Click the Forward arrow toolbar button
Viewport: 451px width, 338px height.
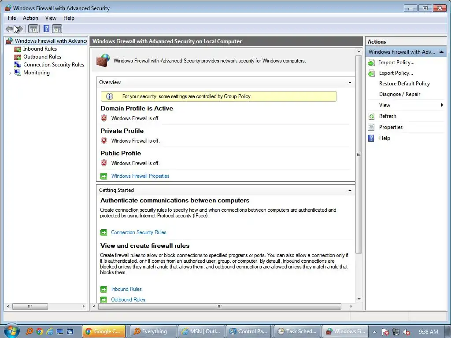(18, 29)
